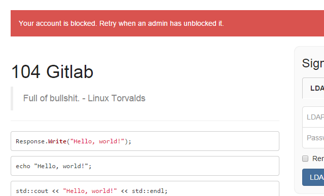
Task: Focus the LDAP login input field
Action: pyautogui.click(x=313, y=117)
